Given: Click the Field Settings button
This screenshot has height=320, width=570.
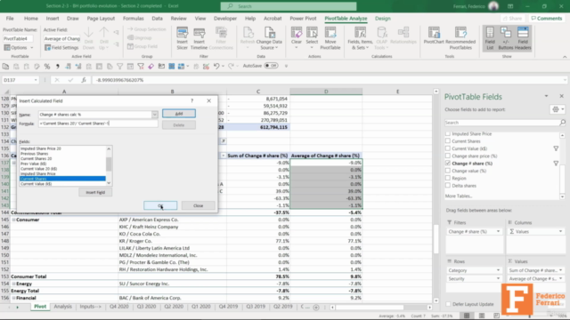Looking at the screenshot, I should coord(61,47).
